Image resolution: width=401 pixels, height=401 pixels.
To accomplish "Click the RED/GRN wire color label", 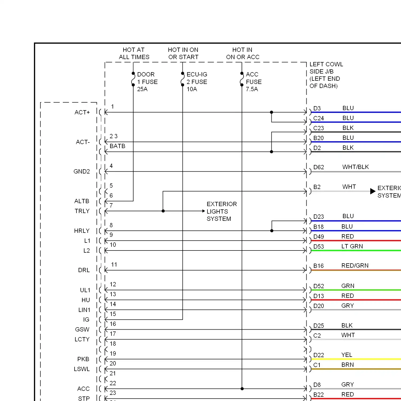I will [x=355, y=265].
